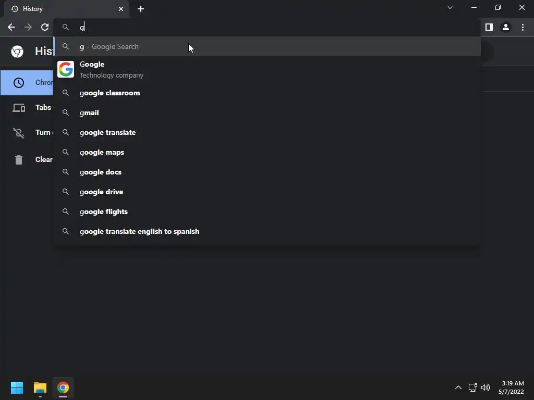534x400 pixels.
Task: Click the Chrome taskbar icon
Action: click(x=63, y=387)
